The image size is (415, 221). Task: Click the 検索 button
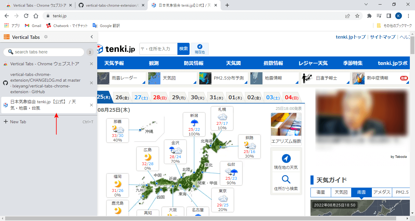click(x=183, y=49)
